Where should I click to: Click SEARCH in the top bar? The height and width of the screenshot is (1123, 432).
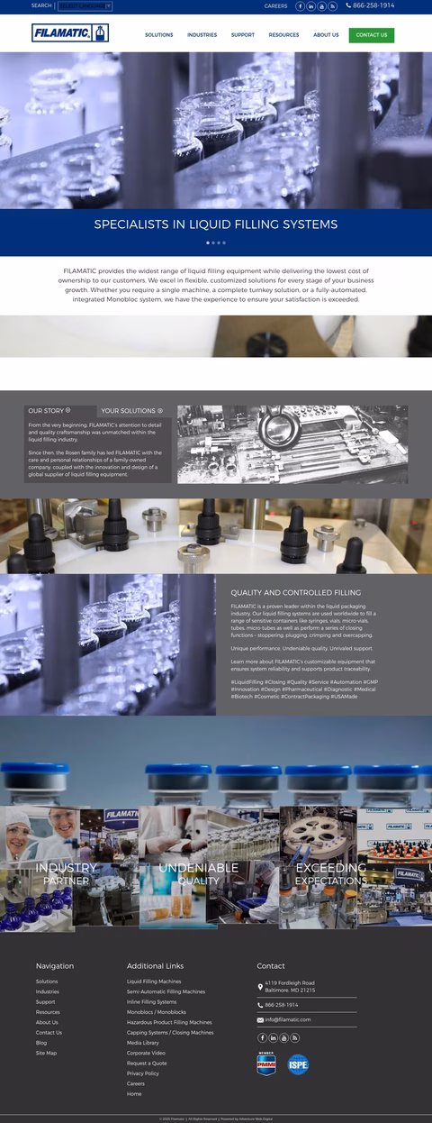(41, 5)
